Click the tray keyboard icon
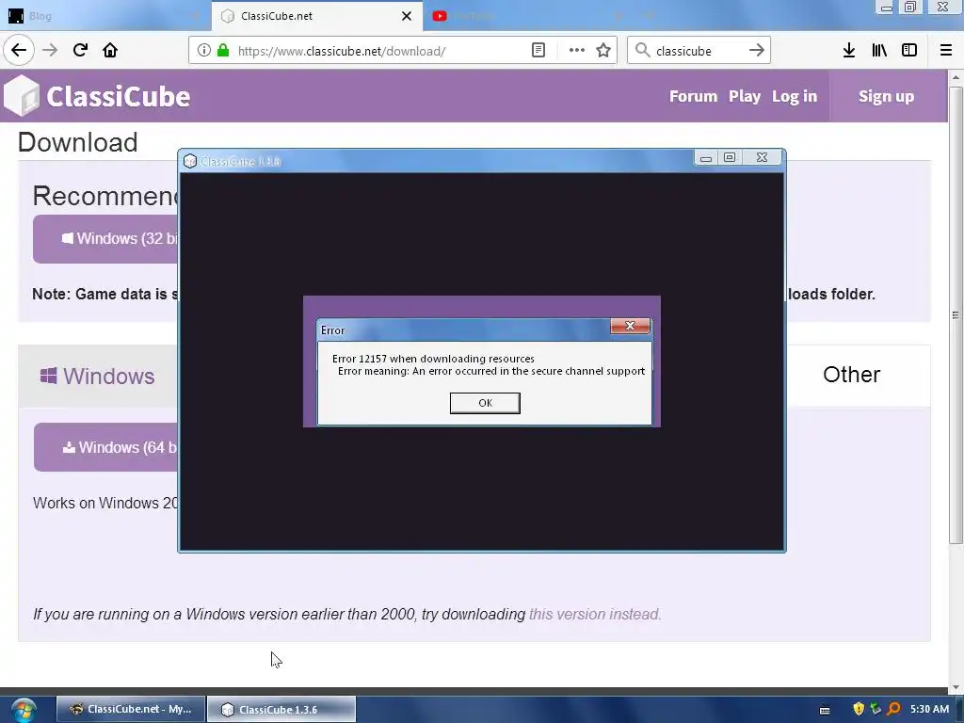964x723 pixels. coord(825,710)
